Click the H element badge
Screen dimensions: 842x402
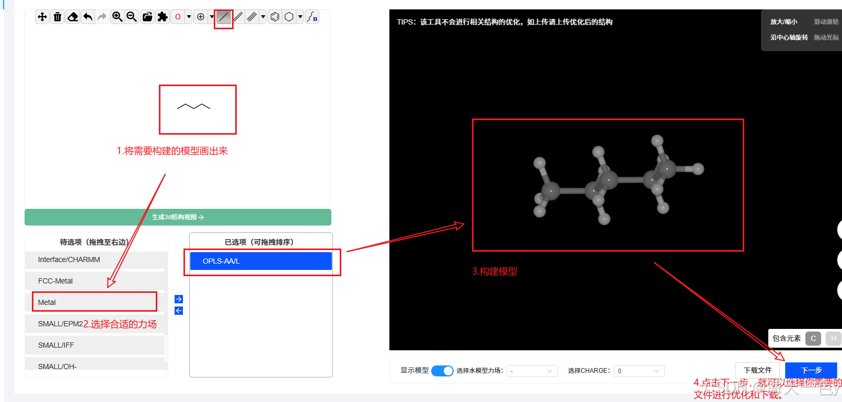tap(834, 338)
